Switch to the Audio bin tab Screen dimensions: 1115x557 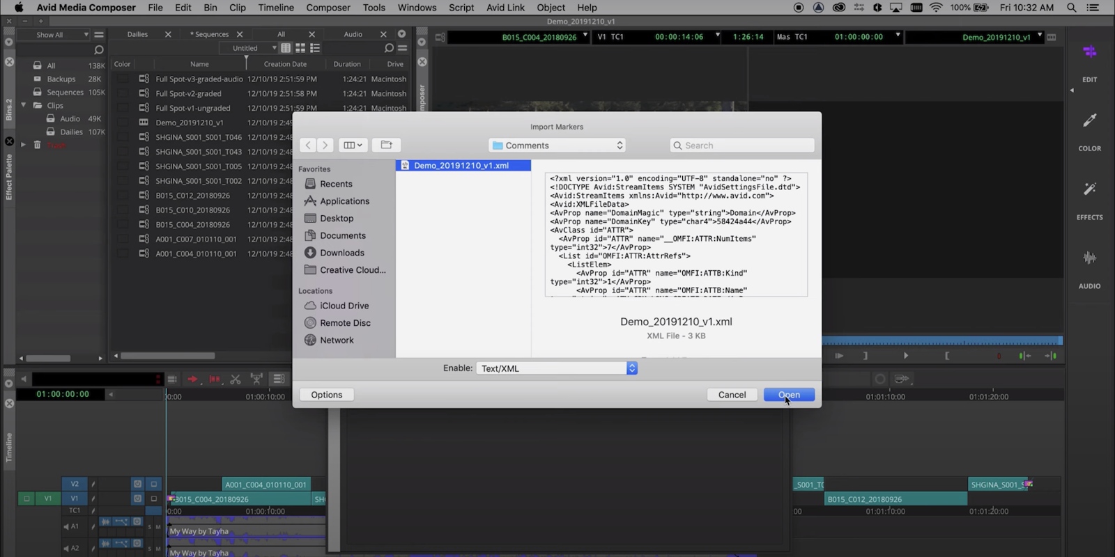(x=353, y=34)
